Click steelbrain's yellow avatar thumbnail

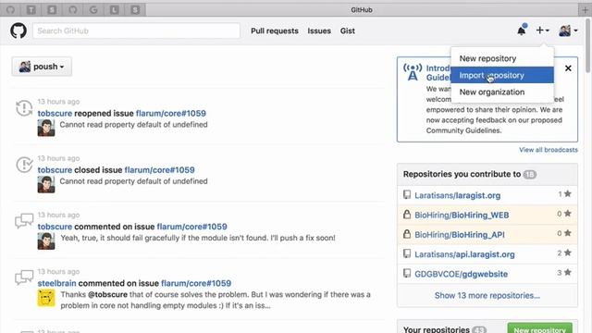coord(46,298)
